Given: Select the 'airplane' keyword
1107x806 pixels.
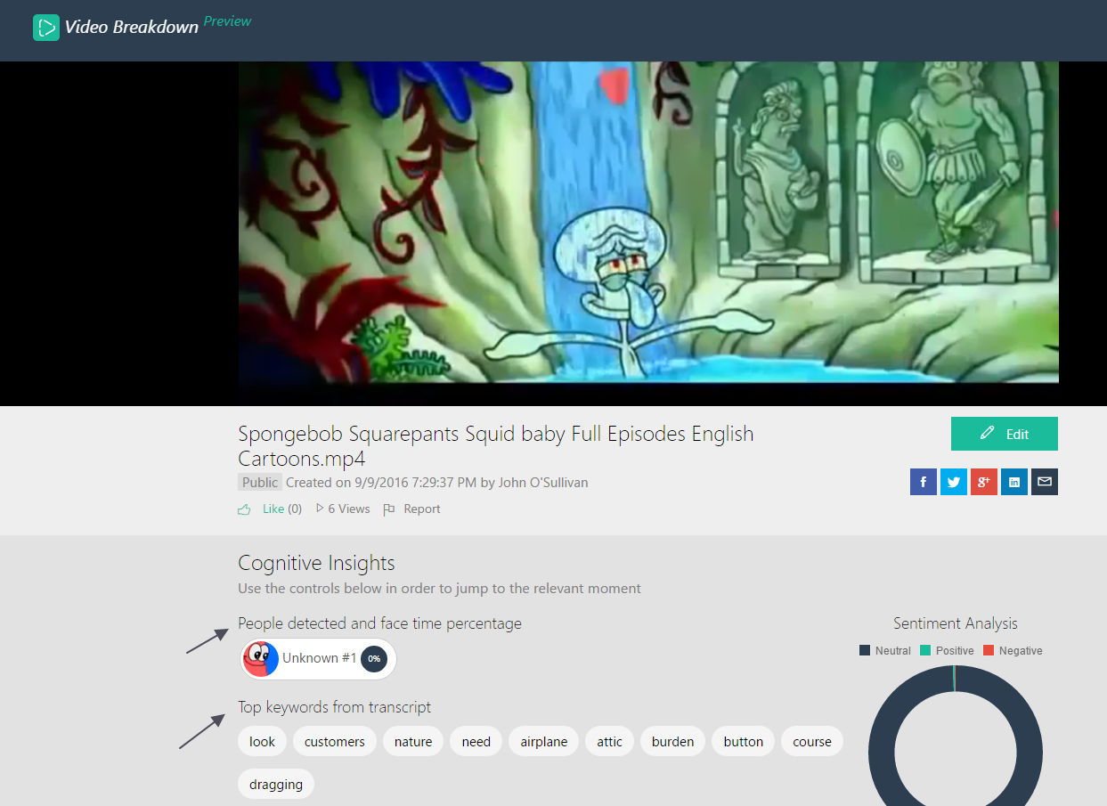Looking at the screenshot, I should 544,741.
